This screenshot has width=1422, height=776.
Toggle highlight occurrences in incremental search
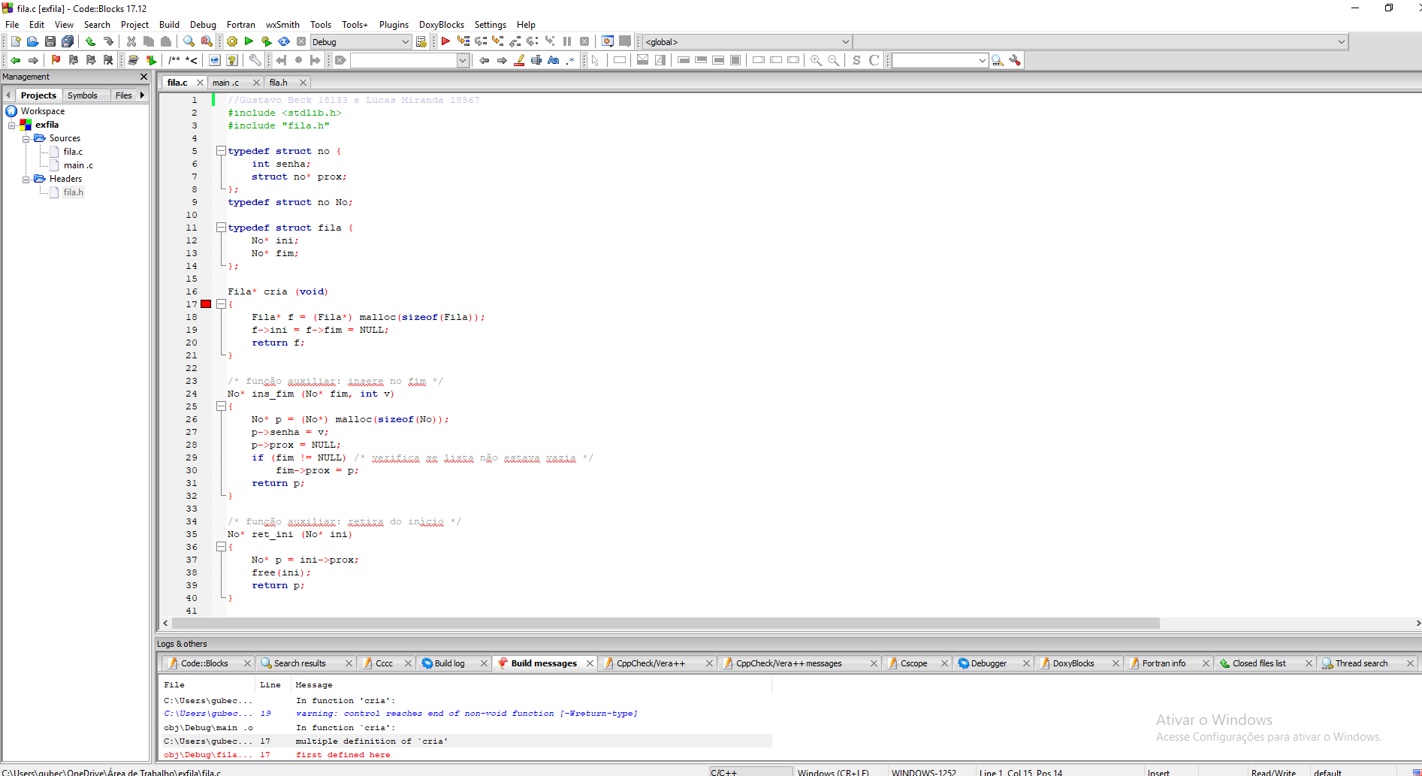(519, 60)
